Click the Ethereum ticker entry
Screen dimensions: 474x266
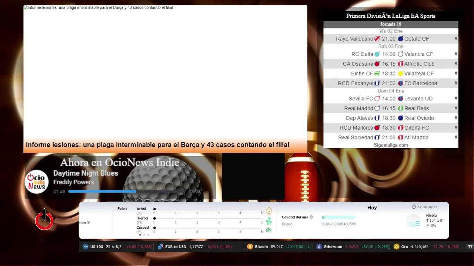[353, 246]
